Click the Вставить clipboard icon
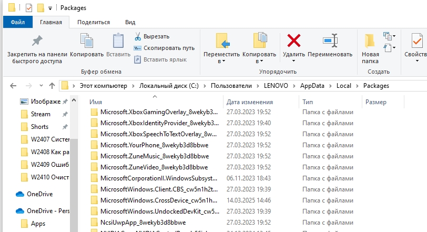The height and width of the screenshot is (232, 427). tap(118, 41)
